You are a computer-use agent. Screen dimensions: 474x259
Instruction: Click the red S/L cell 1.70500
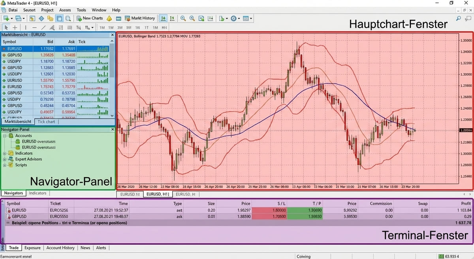click(x=269, y=217)
